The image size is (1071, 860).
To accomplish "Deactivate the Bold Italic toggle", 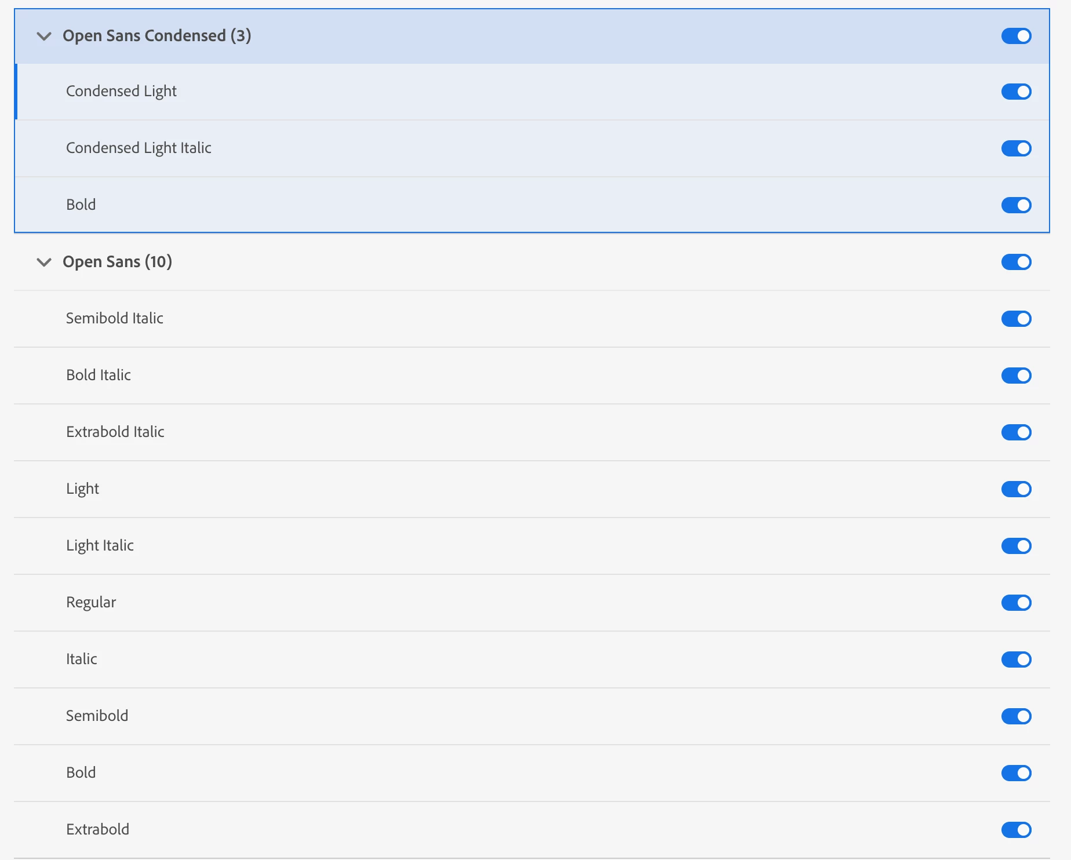I will pyautogui.click(x=1016, y=376).
